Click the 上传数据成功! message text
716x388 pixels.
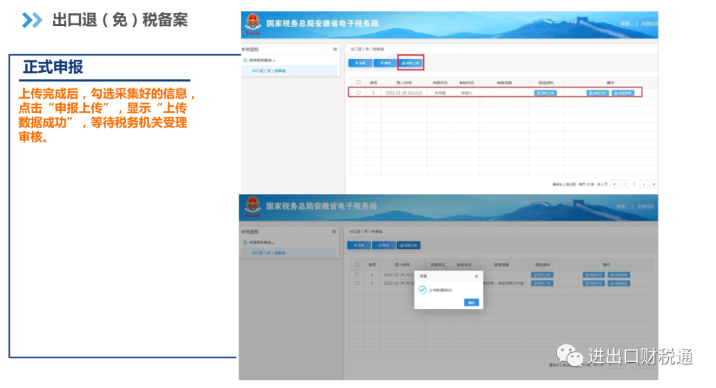click(x=441, y=290)
